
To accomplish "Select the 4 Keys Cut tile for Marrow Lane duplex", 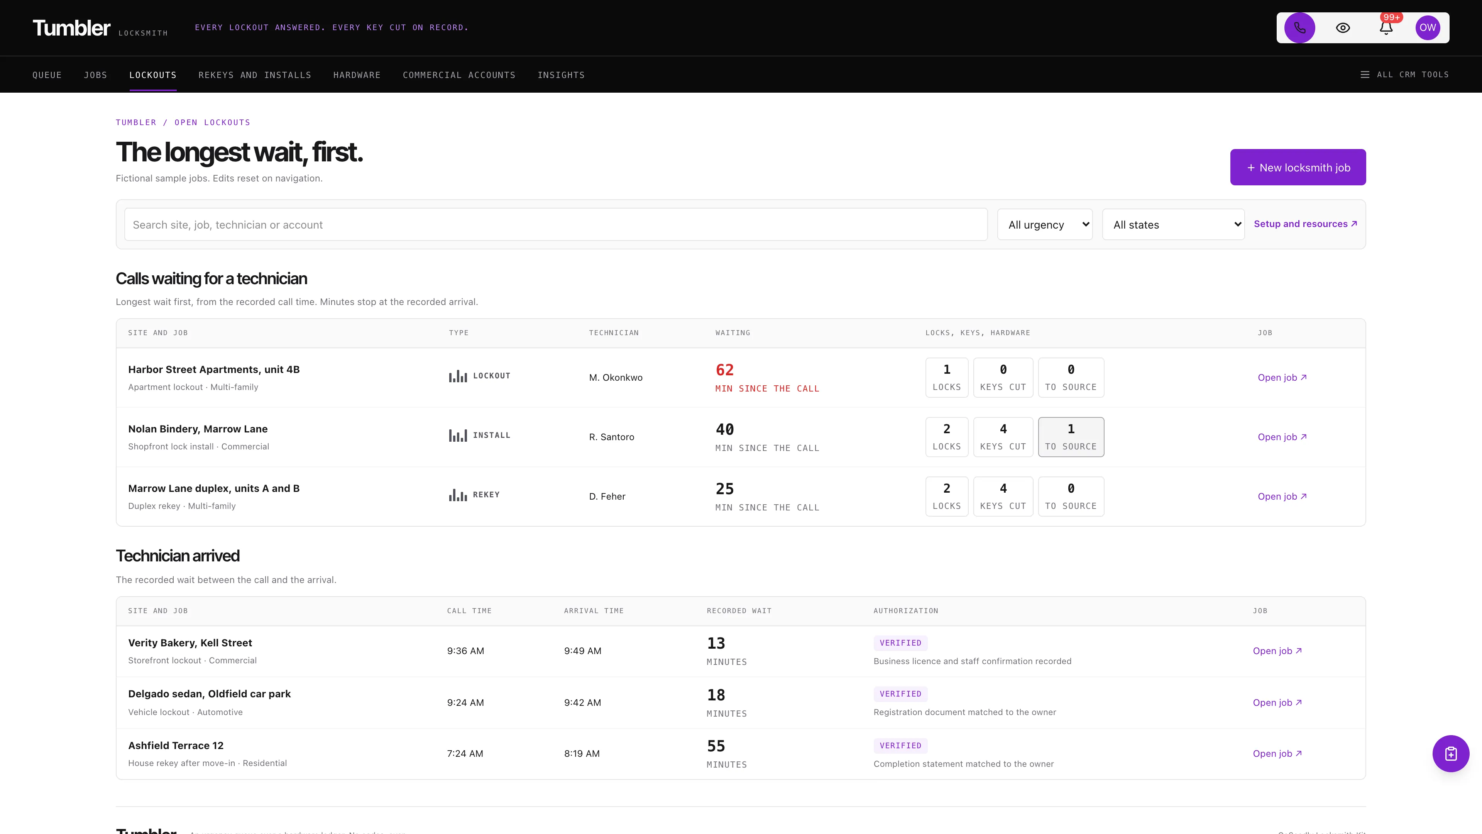I will (x=1003, y=496).
